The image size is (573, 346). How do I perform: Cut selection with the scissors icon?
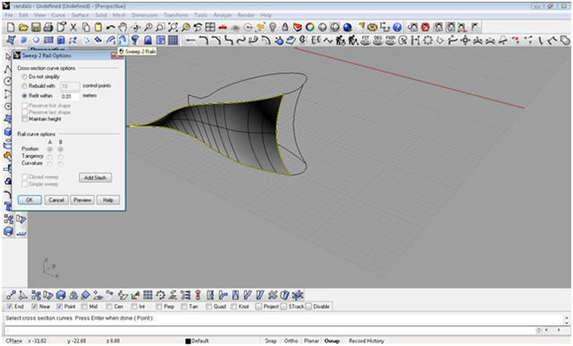click(73, 28)
